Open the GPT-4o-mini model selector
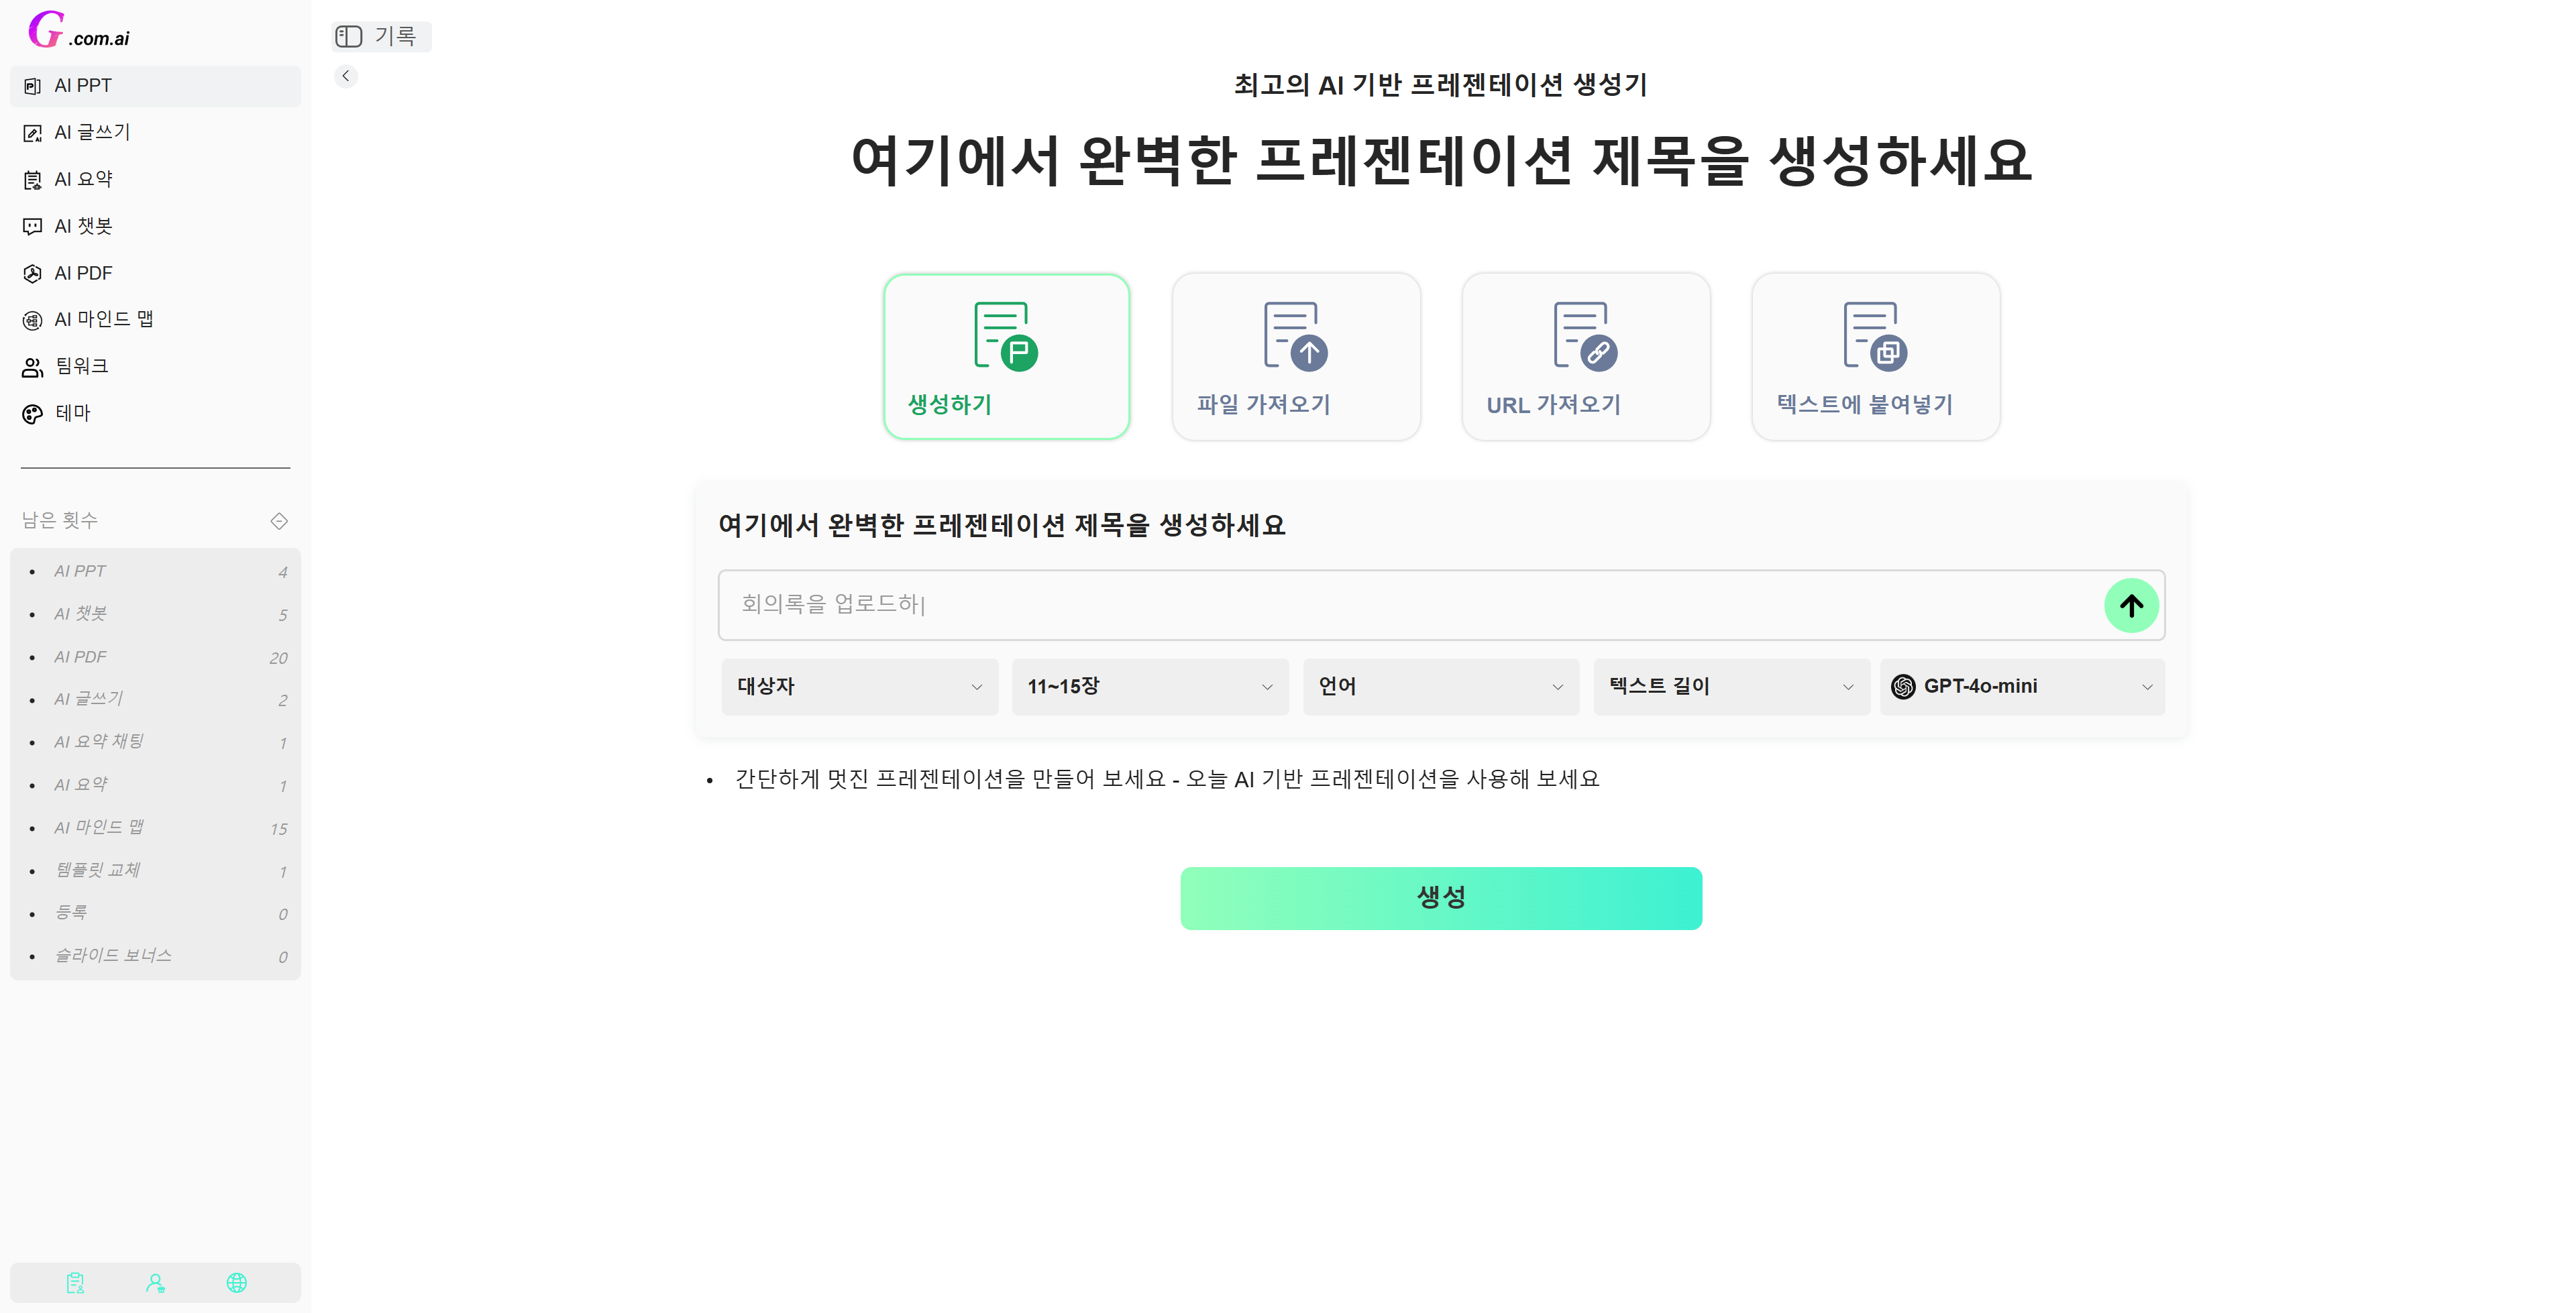2576x1313 pixels. click(2021, 686)
